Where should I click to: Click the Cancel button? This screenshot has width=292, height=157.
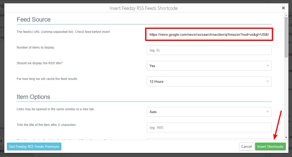(x=247, y=146)
